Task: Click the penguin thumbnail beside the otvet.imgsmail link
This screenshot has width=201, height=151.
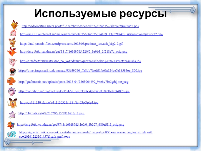Action: pos(13,71)
